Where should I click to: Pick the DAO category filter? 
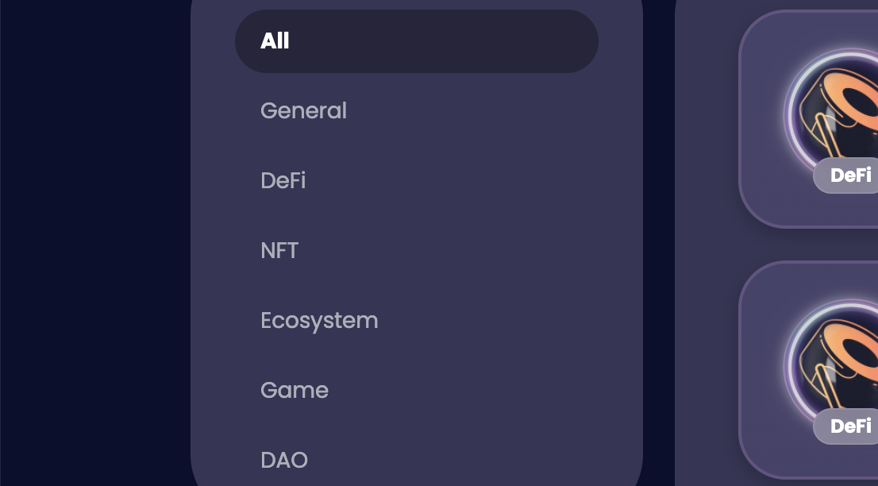283,461
